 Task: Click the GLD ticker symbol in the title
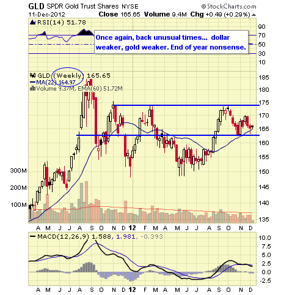[x=36, y=6]
